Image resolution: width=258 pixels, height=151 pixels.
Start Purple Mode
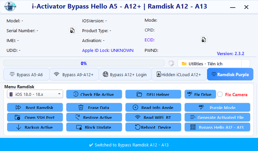pos(217,107)
